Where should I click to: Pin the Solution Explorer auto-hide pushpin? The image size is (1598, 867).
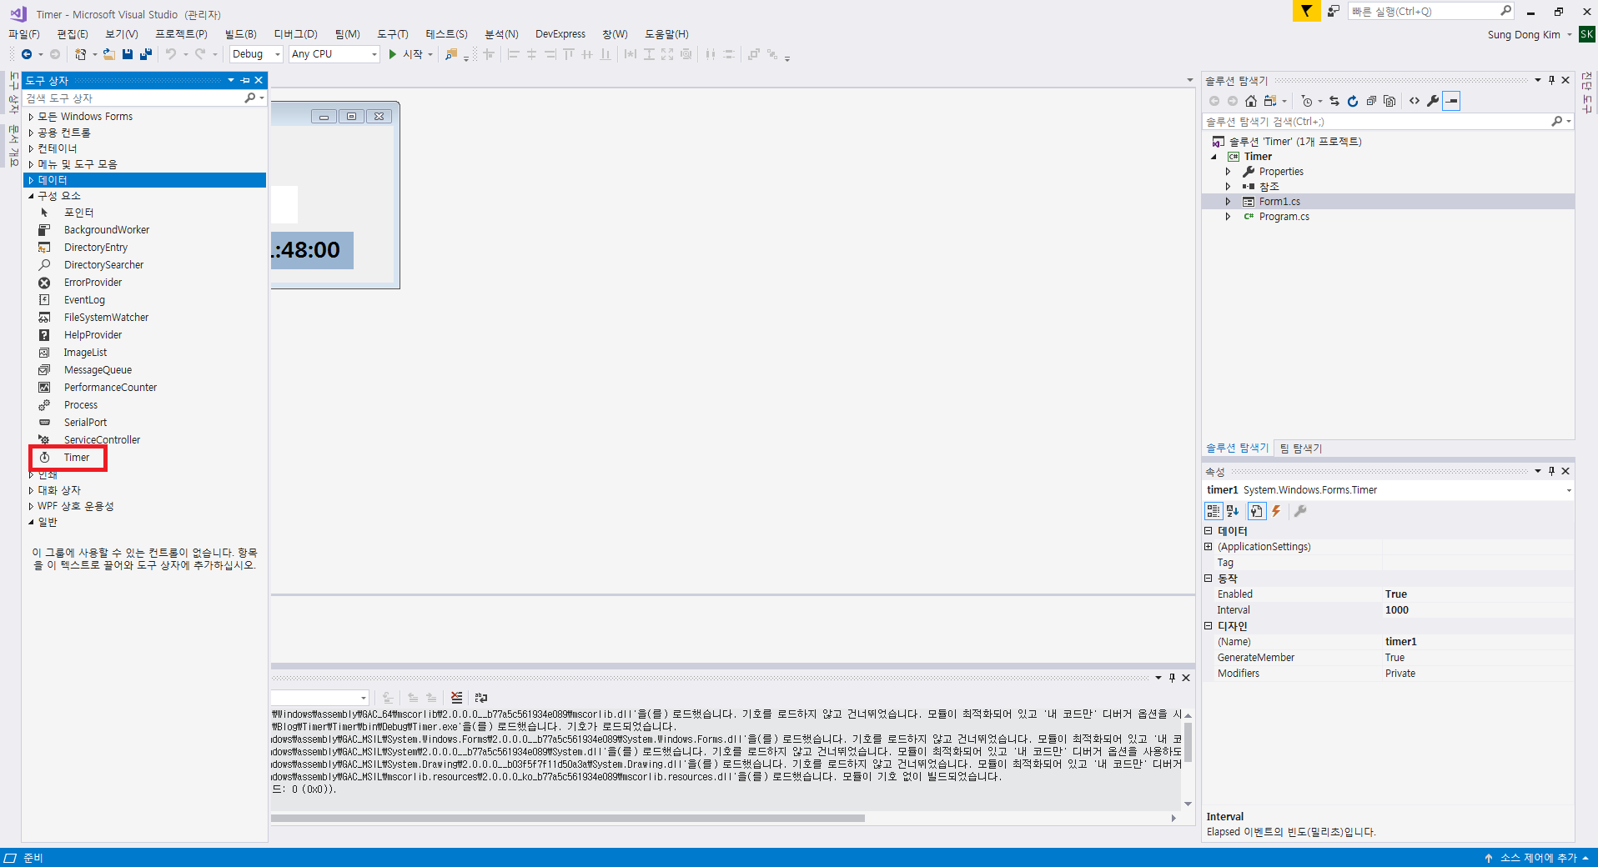1551,80
